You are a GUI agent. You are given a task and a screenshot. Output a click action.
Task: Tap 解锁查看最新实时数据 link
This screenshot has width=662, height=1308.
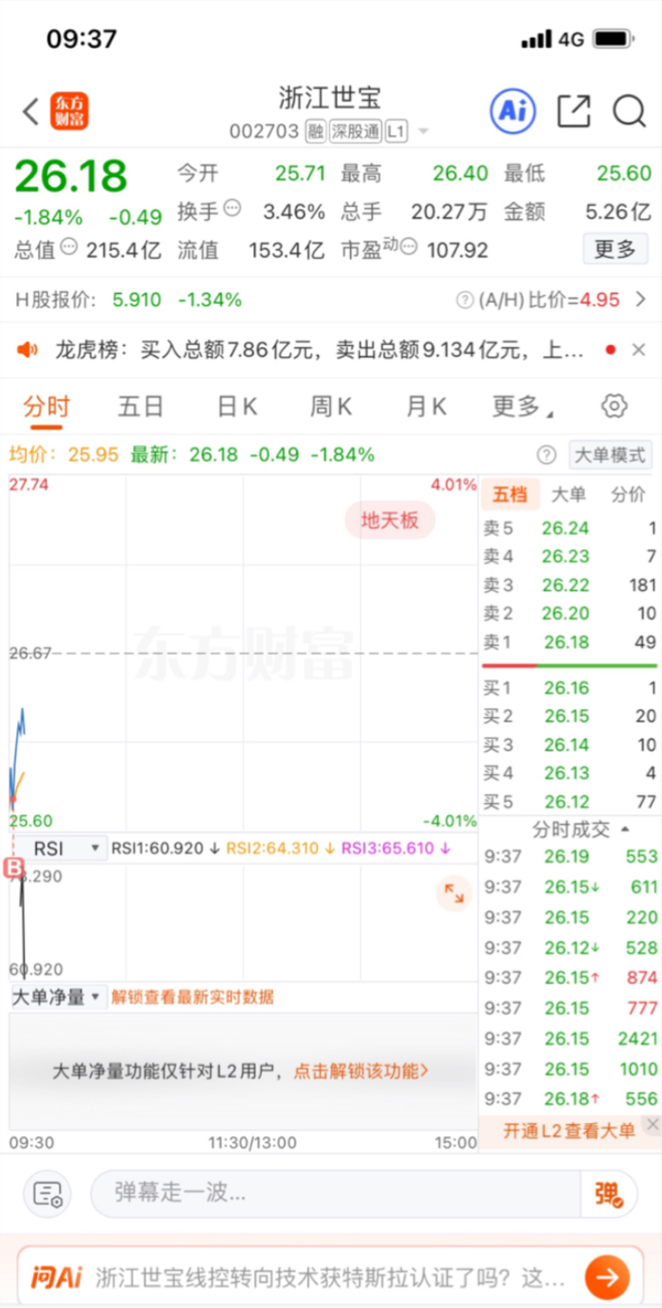click(192, 997)
